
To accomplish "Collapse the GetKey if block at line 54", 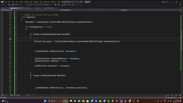I will (x=16, y=76).
